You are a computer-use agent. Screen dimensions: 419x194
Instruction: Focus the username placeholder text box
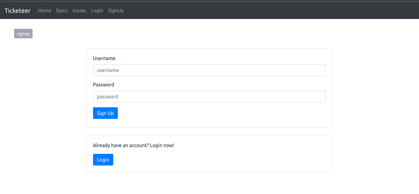209,70
